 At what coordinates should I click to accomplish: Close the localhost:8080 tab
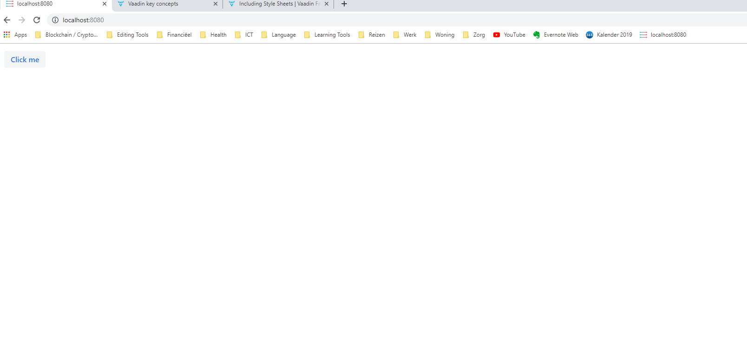tap(105, 4)
